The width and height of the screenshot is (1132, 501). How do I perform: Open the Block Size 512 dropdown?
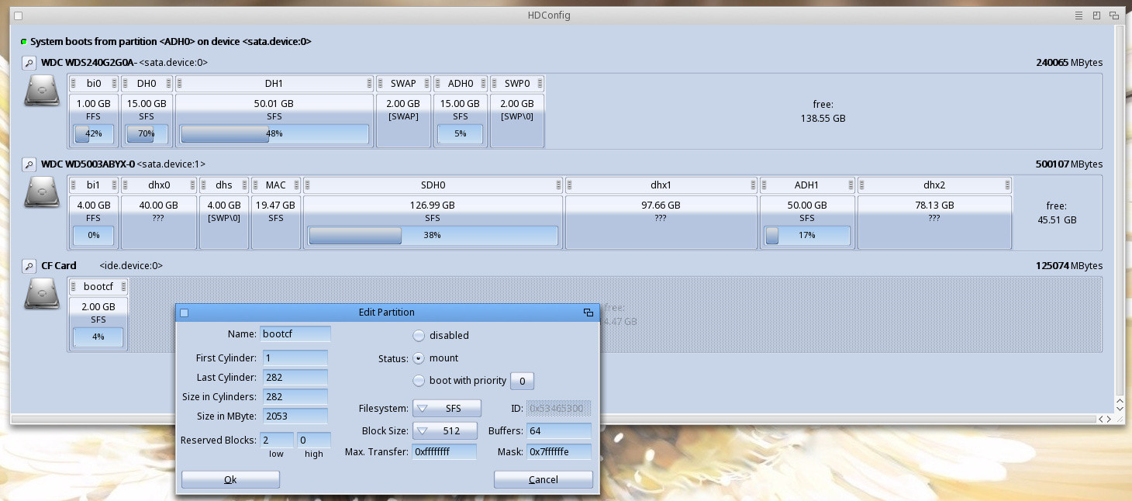pos(445,430)
